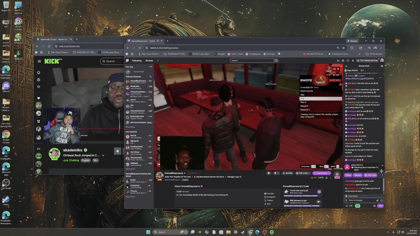Open Kick browse icon in sidebar
The width and height of the screenshot is (420, 236).
[x=39, y=80]
